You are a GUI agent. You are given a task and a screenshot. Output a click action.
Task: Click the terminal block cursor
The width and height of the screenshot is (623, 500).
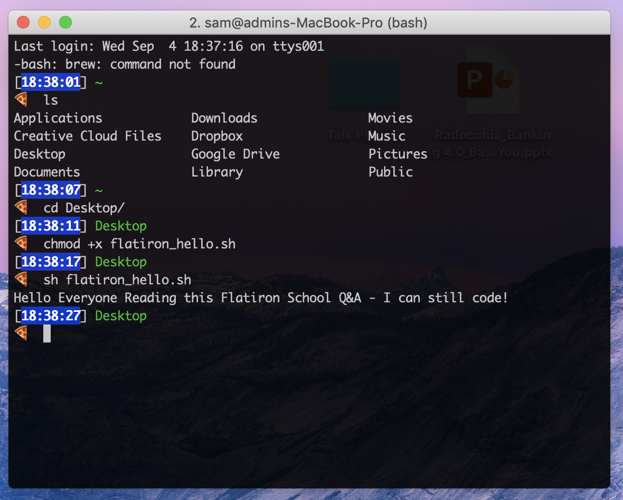[x=47, y=334]
